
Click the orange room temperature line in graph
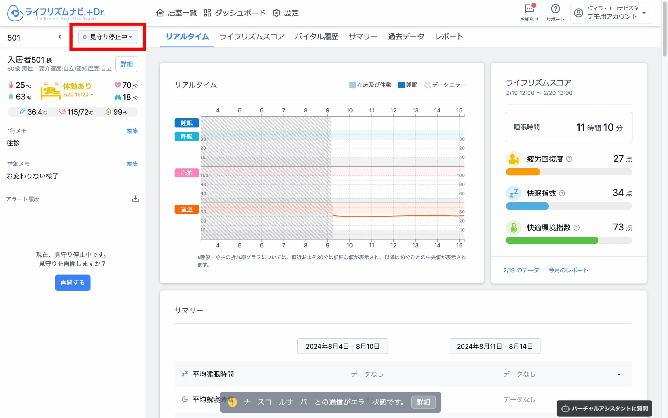[398, 216]
